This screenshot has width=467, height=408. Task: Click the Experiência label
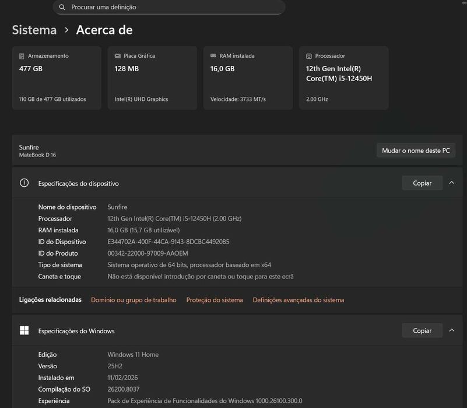pyautogui.click(x=54, y=401)
